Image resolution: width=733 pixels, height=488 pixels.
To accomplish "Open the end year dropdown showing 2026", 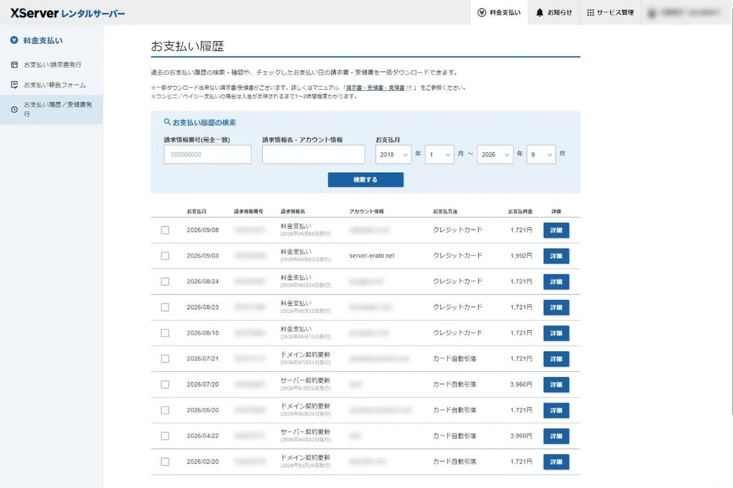I will [x=495, y=155].
